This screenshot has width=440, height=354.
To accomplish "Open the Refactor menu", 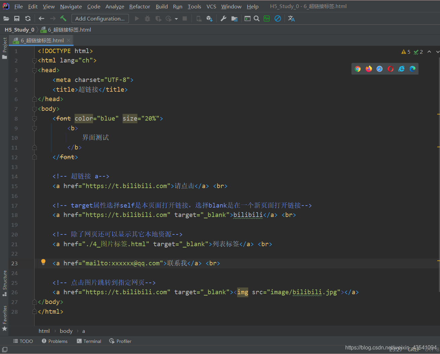I will pyautogui.click(x=140, y=6).
